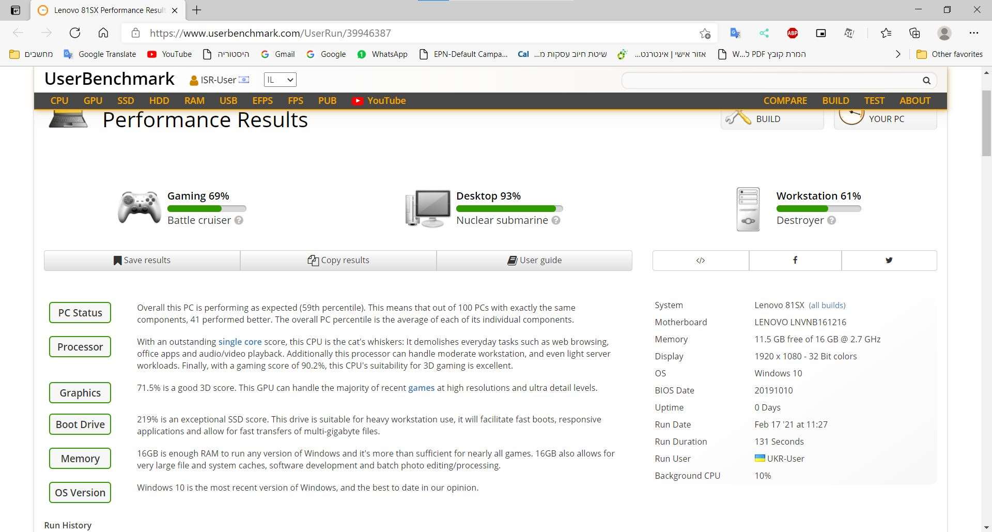Open CPU menu tab
The image size is (992, 532).
59,101
